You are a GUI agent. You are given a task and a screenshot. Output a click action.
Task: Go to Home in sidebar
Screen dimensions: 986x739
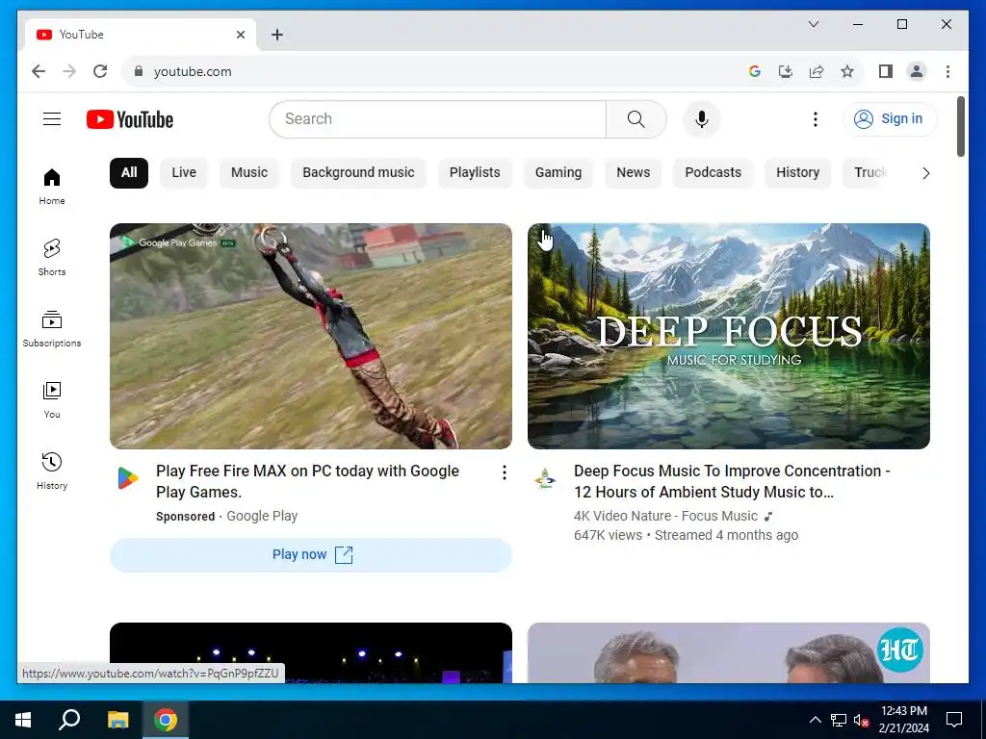click(52, 187)
